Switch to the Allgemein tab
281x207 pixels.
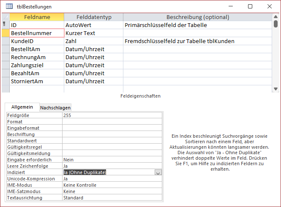coord(22,107)
